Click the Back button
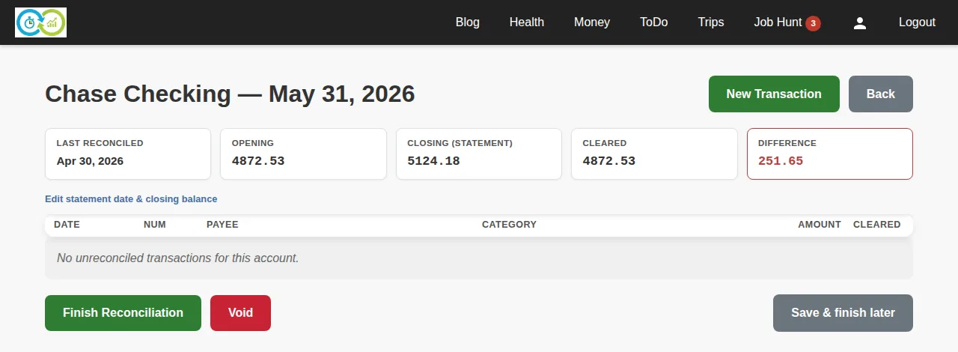958x352 pixels. pos(881,94)
